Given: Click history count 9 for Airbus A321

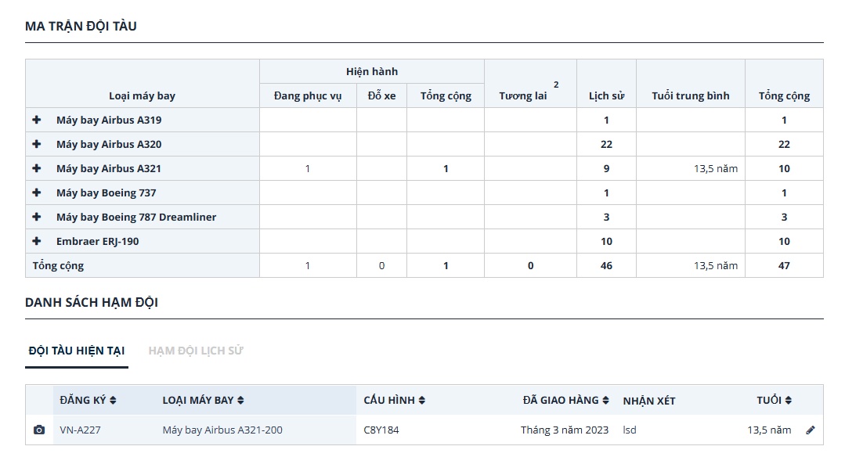Looking at the screenshot, I should (x=606, y=168).
